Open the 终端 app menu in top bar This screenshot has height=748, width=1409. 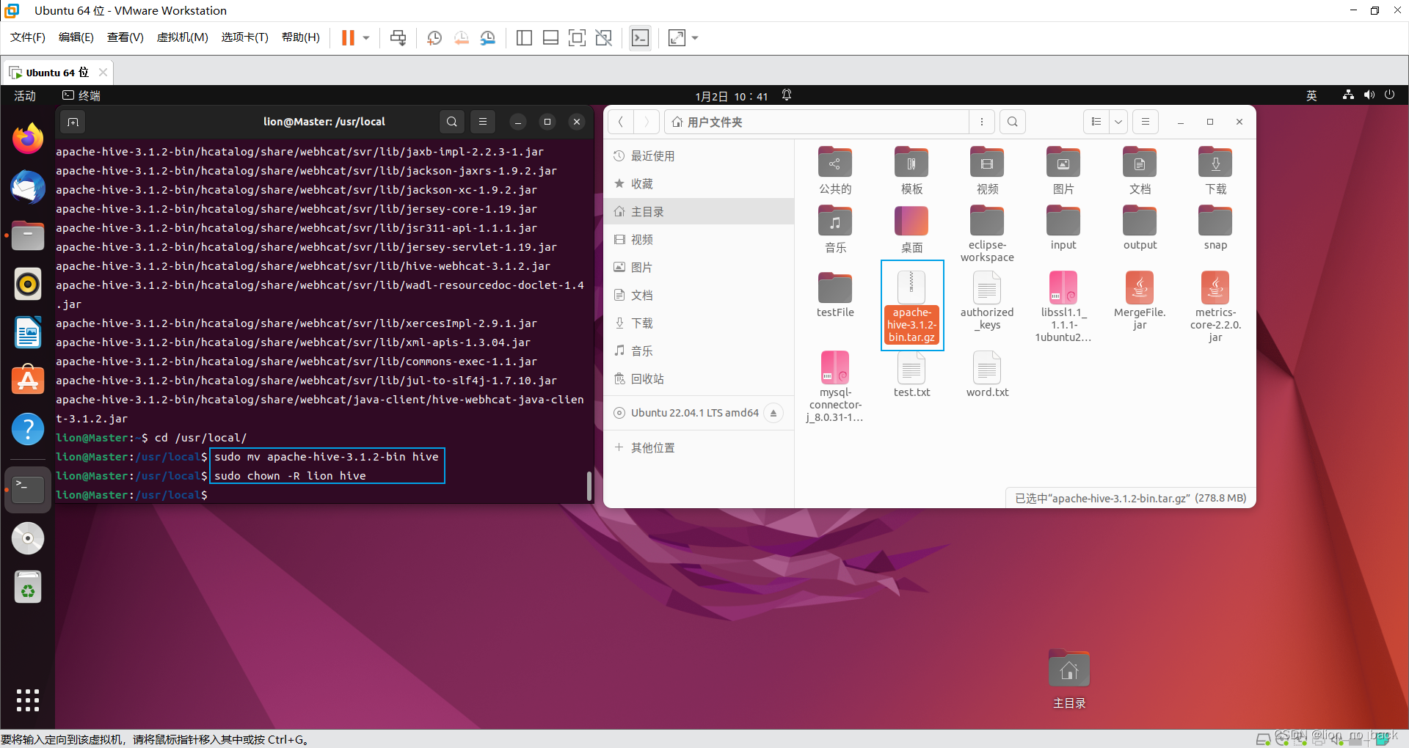(x=82, y=95)
